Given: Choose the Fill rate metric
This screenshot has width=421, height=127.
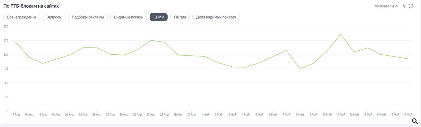Looking at the screenshot, I should [180, 17].
